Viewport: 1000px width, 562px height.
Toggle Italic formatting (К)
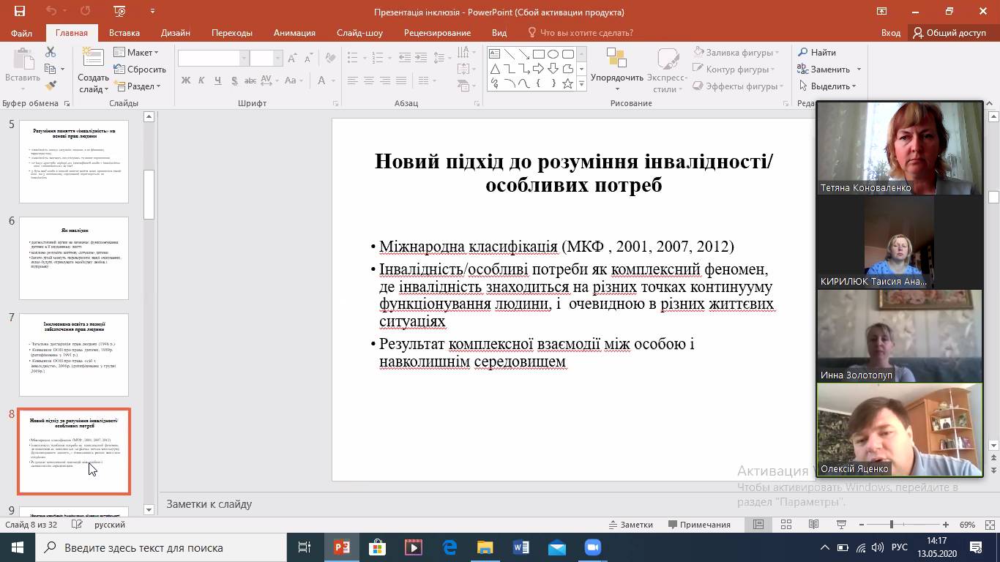click(201, 80)
